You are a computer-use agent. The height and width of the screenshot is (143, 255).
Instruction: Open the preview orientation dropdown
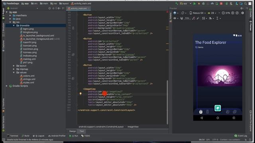[x=184, y=13]
